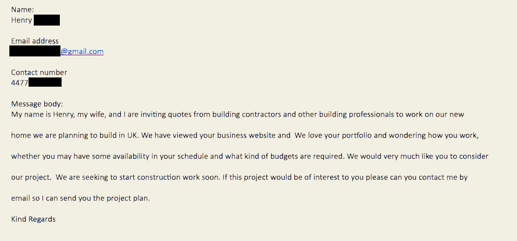Image resolution: width=517 pixels, height=241 pixels.
Task: Click the 'Email address' label
Action: point(35,41)
